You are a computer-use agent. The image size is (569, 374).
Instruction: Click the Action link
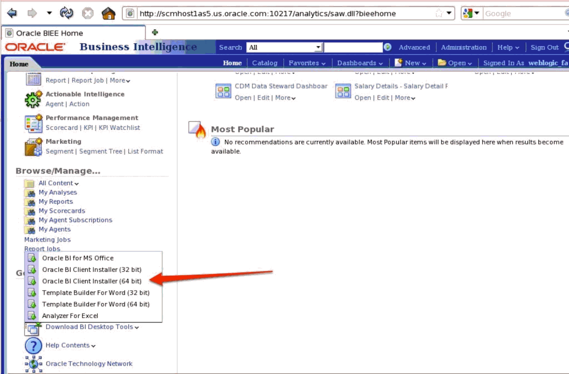click(79, 104)
